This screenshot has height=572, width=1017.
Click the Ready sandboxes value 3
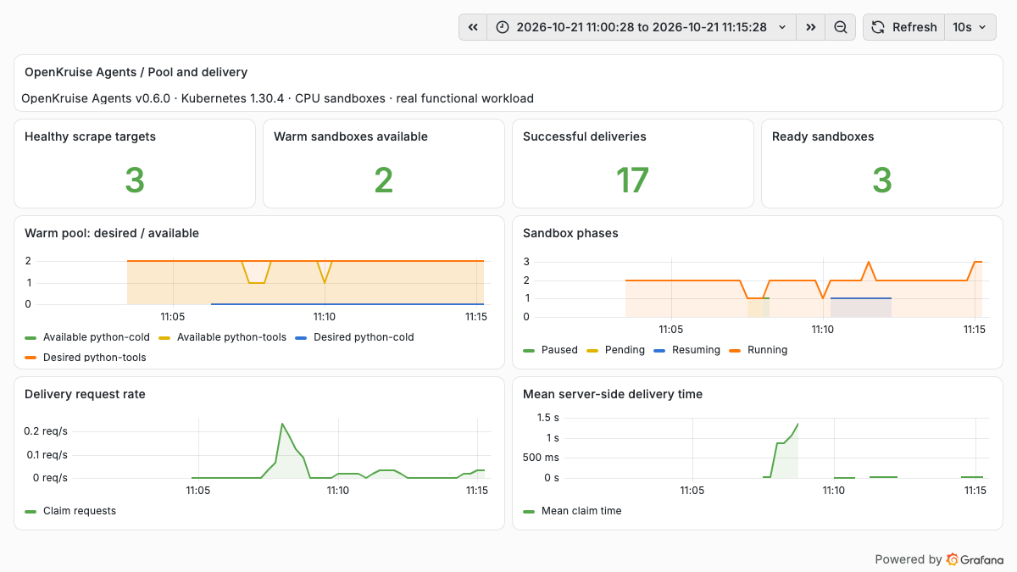click(882, 180)
